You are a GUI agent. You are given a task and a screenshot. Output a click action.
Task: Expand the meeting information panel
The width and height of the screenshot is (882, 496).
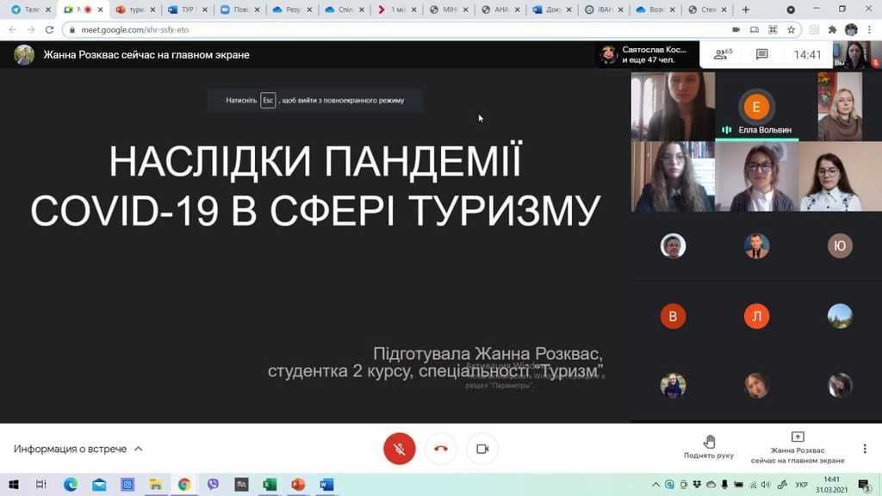(x=78, y=449)
